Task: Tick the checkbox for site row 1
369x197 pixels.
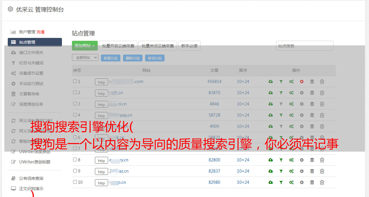Action: click(x=75, y=81)
